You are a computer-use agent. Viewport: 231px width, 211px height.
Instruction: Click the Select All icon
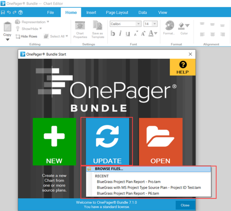(x=46, y=36)
